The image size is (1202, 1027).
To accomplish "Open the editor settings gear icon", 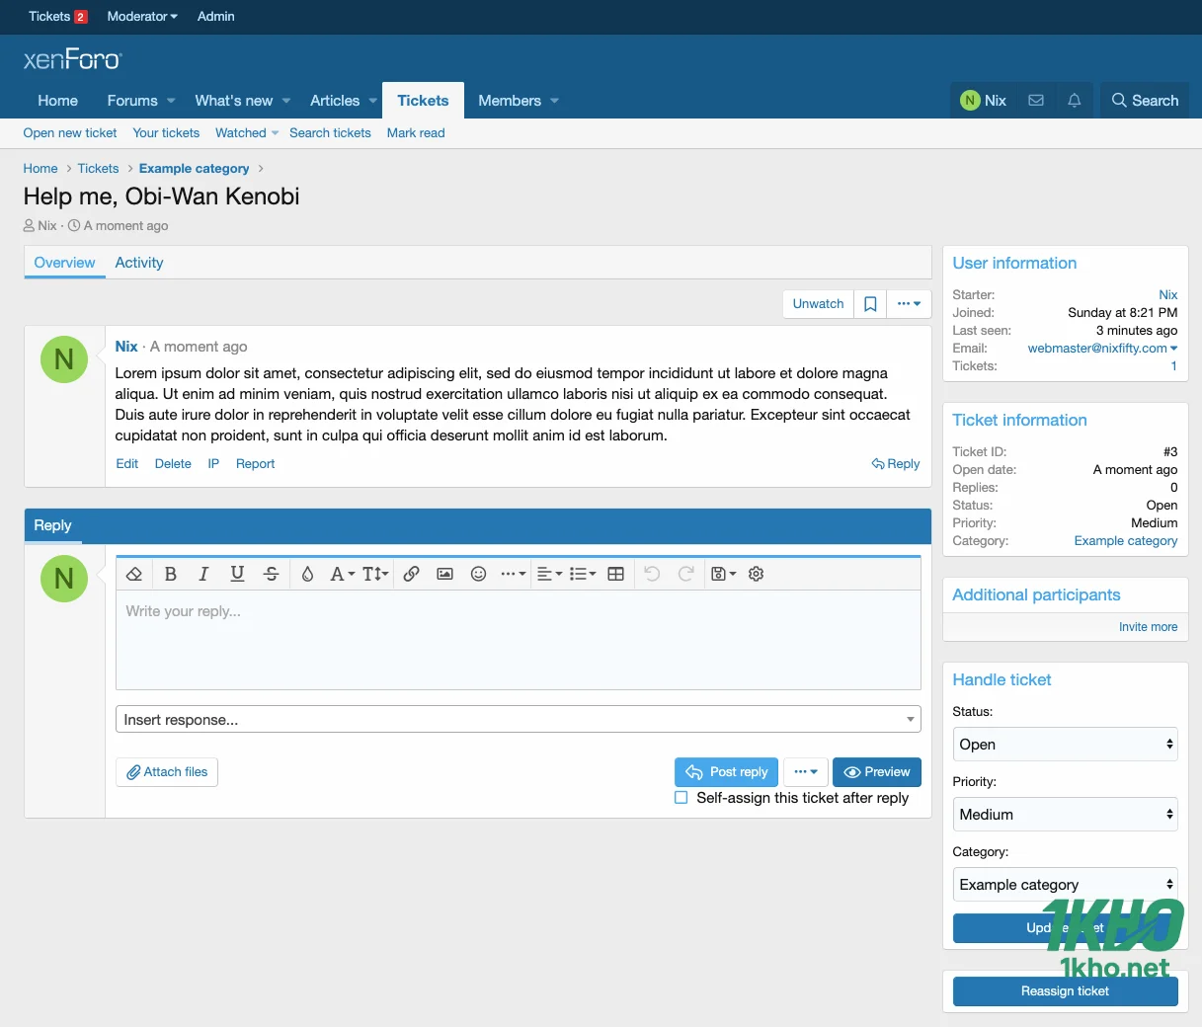I will tap(756, 573).
